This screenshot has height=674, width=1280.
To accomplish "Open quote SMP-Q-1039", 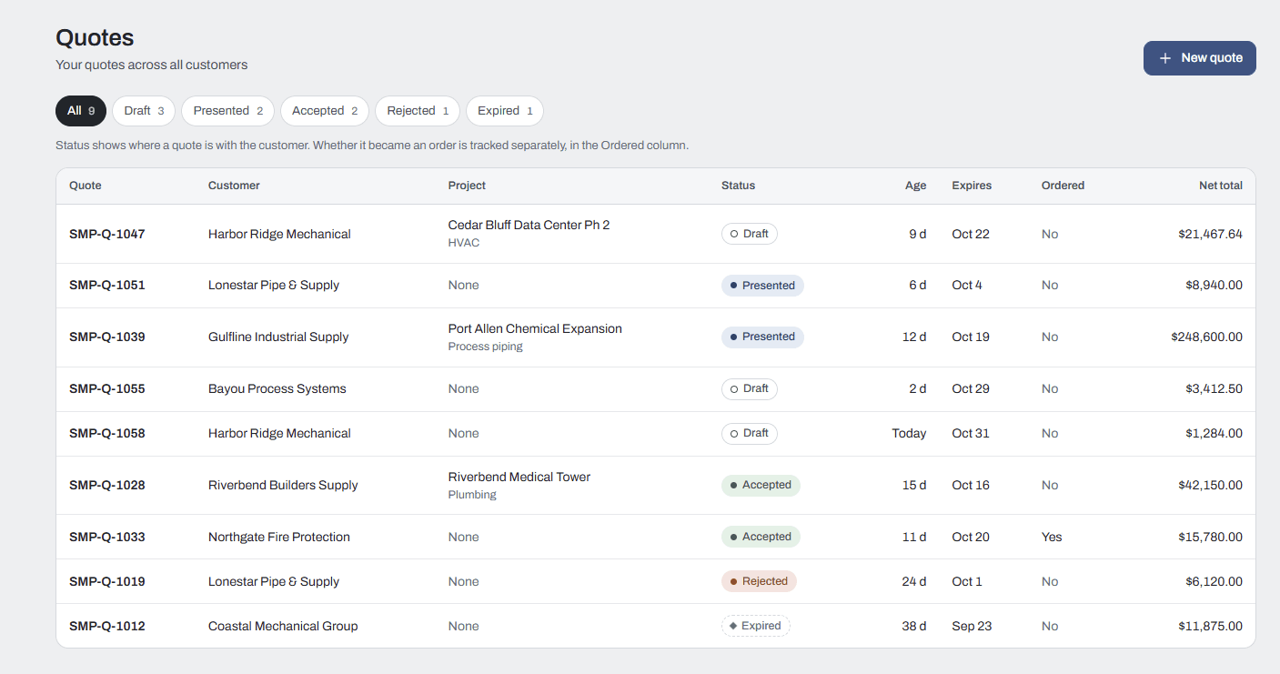I will [x=107, y=337].
